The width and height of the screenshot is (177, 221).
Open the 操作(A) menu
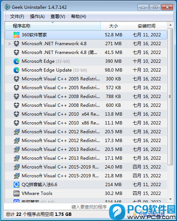click(x=37, y=17)
